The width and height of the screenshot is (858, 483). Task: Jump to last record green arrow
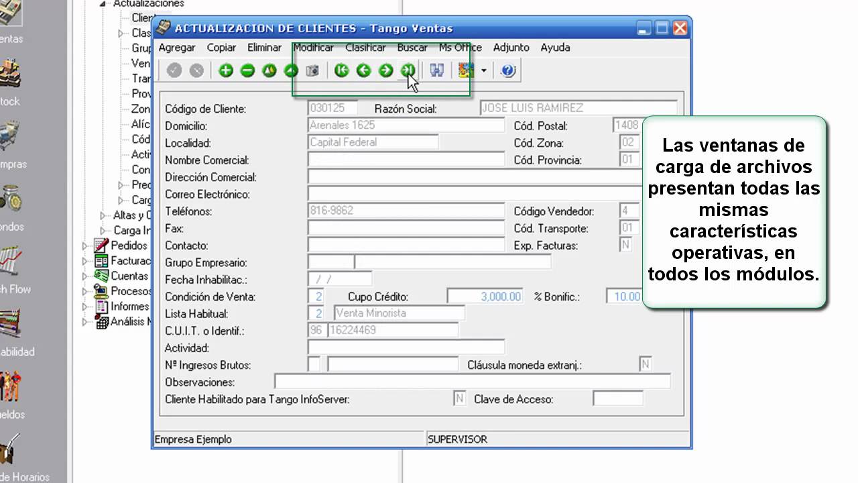click(x=408, y=70)
